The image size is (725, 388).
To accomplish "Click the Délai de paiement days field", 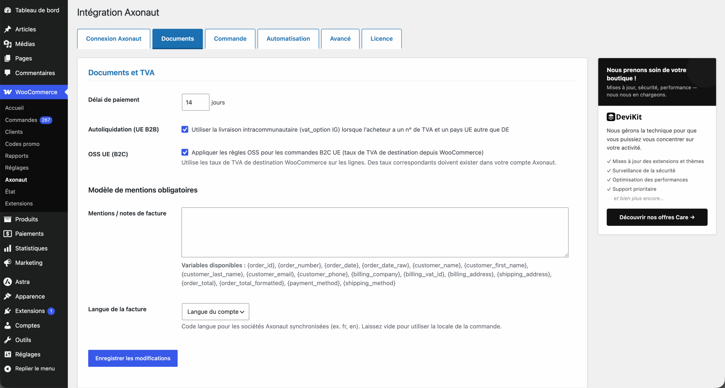I will click(x=195, y=102).
